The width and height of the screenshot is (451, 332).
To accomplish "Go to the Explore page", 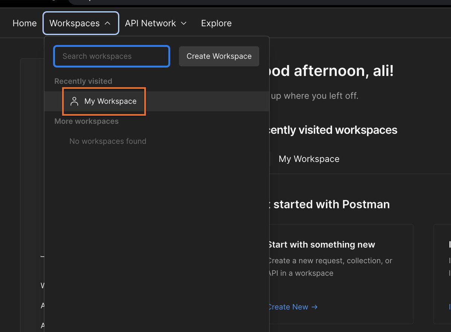I will click(216, 23).
